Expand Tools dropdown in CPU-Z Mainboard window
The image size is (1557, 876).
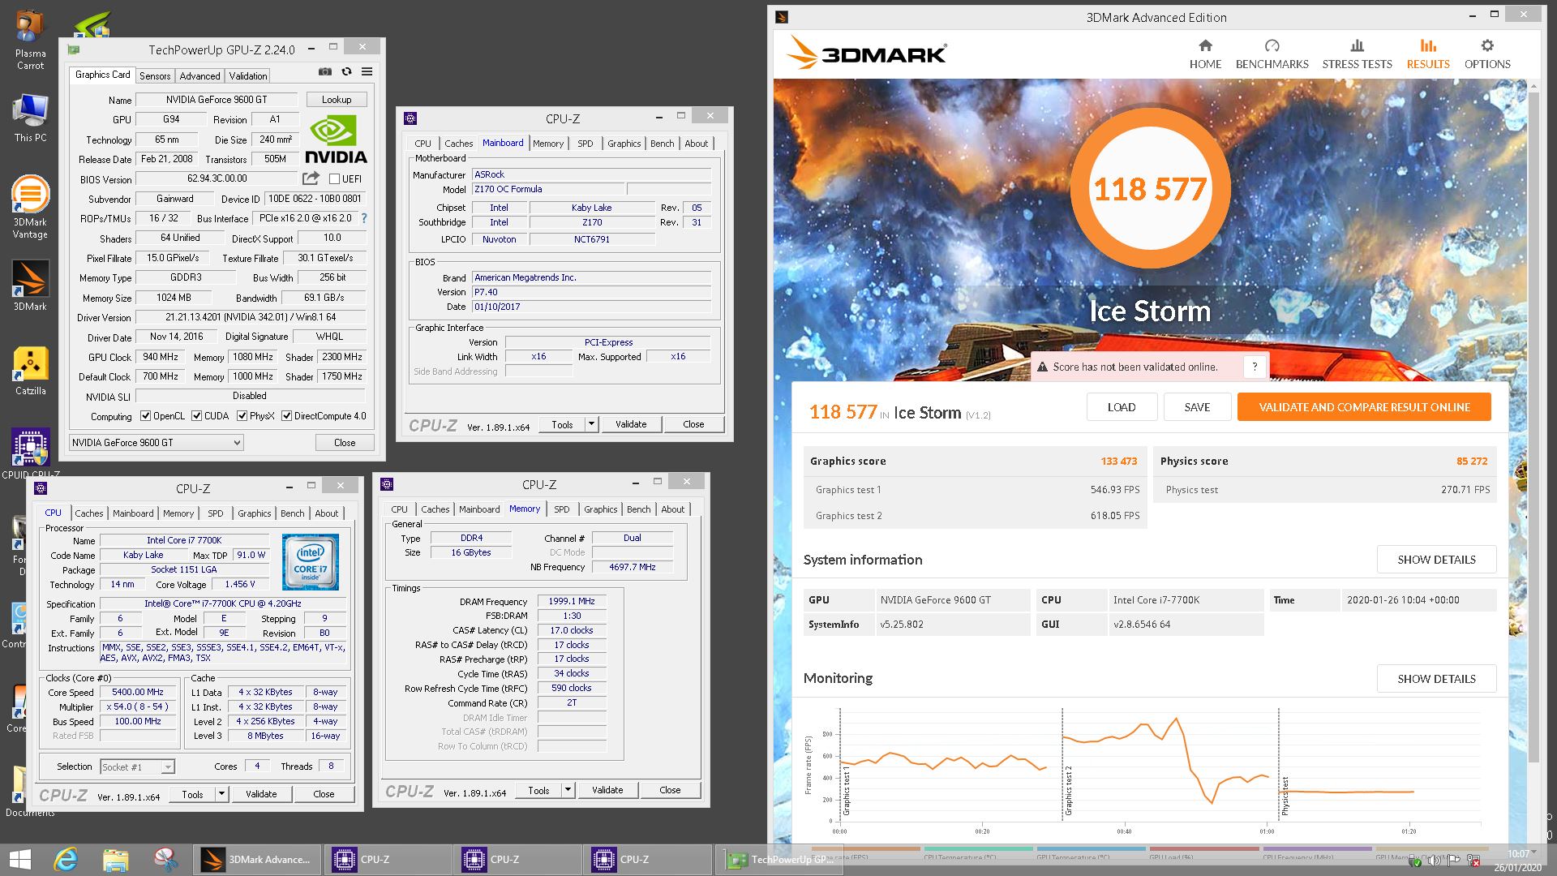(591, 424)
